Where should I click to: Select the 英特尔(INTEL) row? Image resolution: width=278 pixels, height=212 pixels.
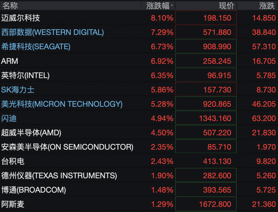point(139,75)
